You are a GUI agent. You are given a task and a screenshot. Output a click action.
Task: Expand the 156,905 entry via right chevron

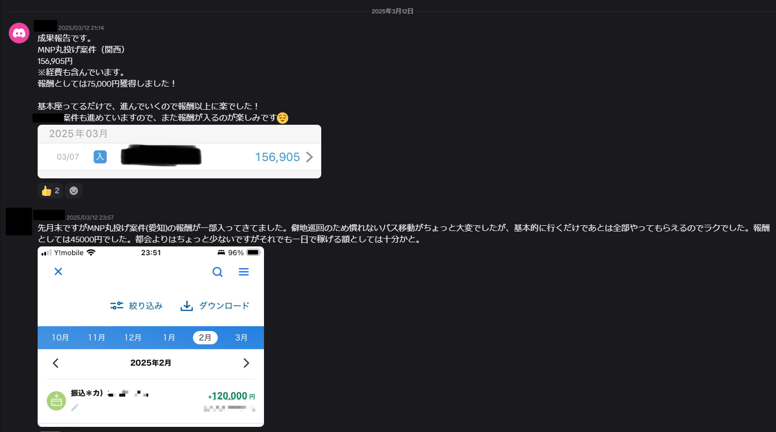point(309,157)
